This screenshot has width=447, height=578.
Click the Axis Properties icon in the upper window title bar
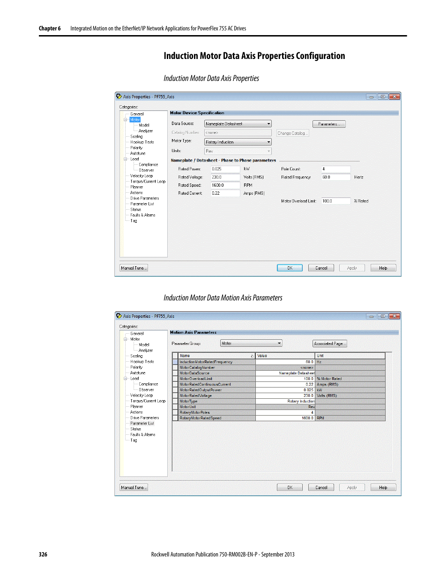[119, 96]
